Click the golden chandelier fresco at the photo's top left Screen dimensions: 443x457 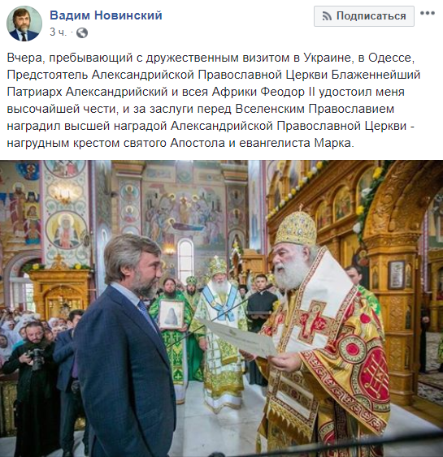pyautogui.click(x=65, y=192)
